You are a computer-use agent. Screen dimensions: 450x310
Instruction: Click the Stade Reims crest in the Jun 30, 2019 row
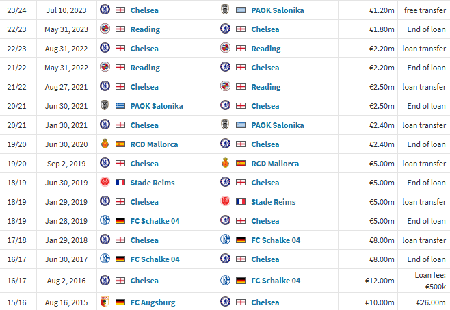point(105,182)
